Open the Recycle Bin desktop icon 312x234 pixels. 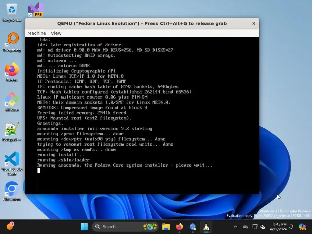coord(12,12)
